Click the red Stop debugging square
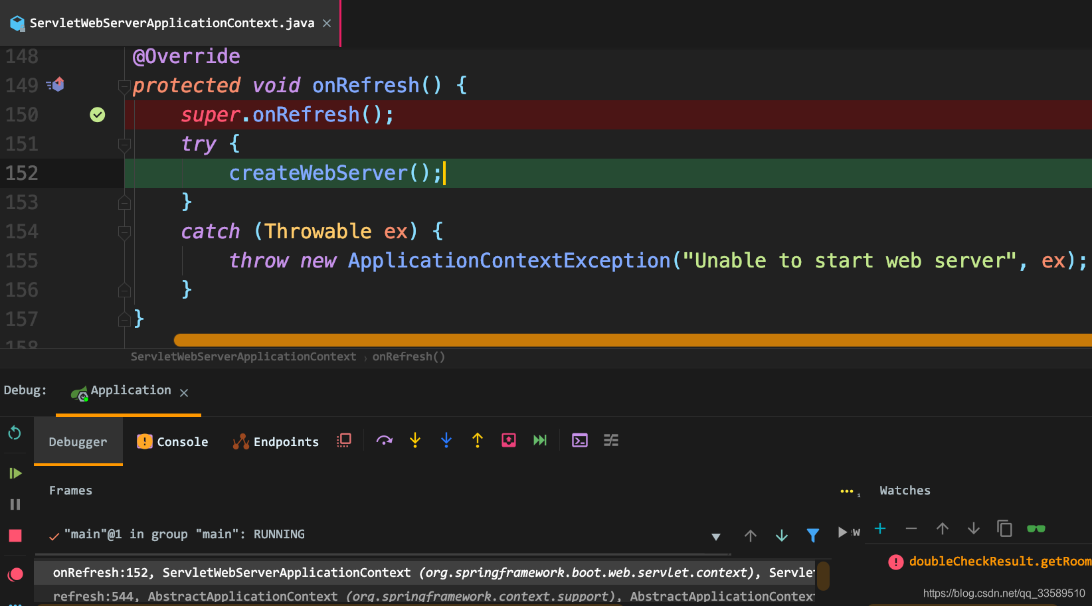Screen dimensions: 1092x606 point(15,536)
